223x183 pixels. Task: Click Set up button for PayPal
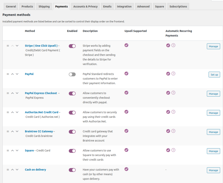coord(214,75)
